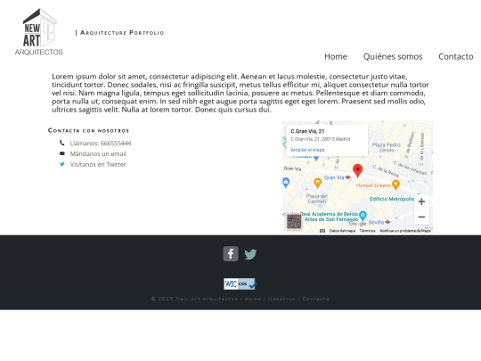Open the Contacto menu item
481x361 pixels.
455,56
